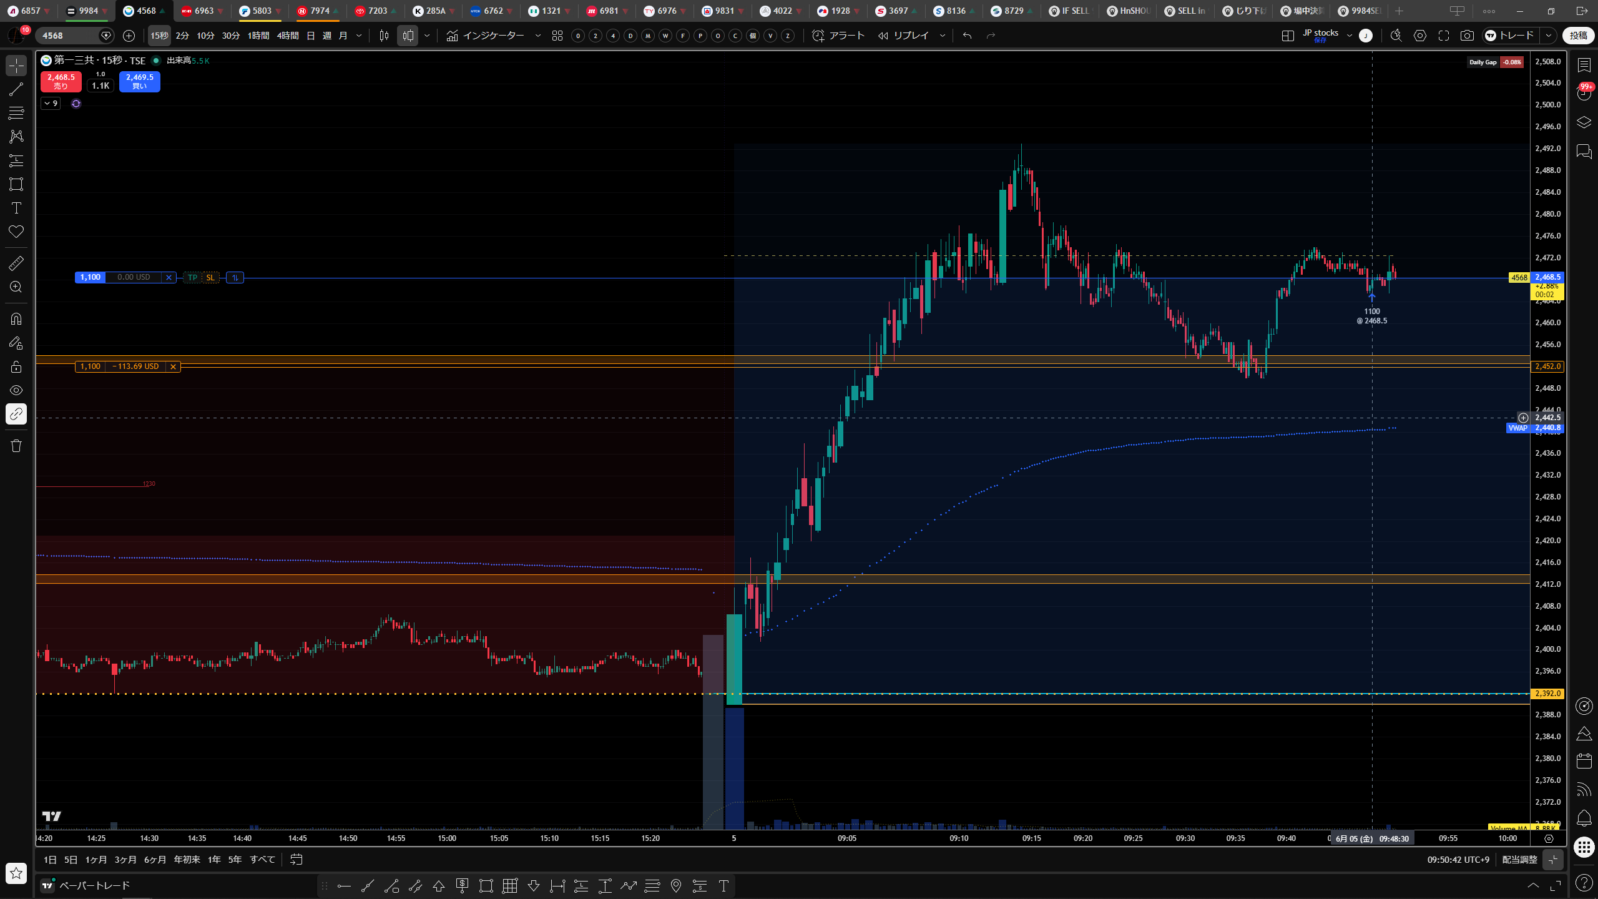Viewport: 1598px width, 899px height.
Task: Take a chart snapshot with camera icon
Action: click(1467, 36)
